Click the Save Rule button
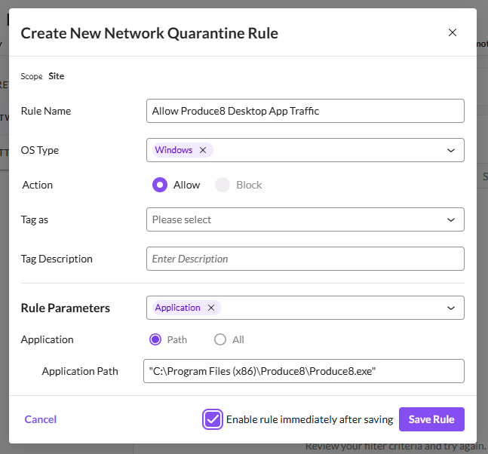Viewport: 488px width, 454px height. (431, 419)
